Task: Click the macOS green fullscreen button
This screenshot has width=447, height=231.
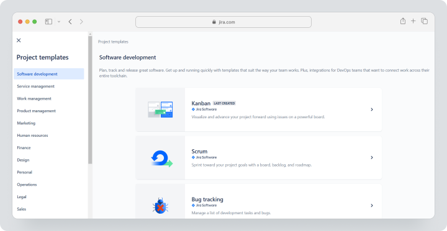Action: click(35, 22)
